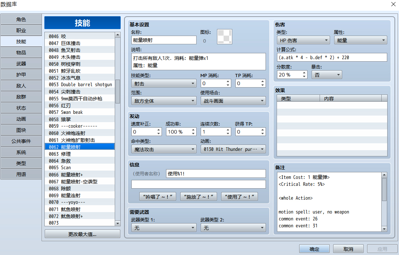Open the 暴击 dropdown set to 否

pyautogui.click(x=327, y=75)
